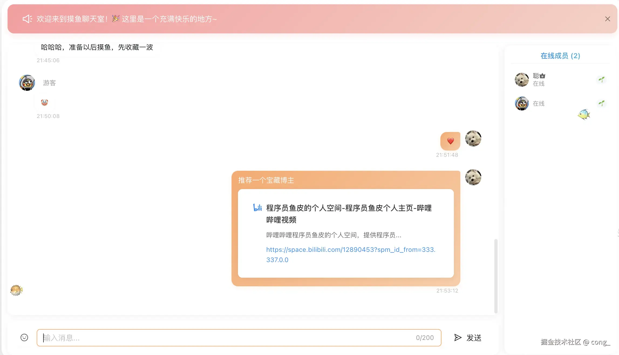Close the welcome announcement banner
Viewport: 619px width, 355px height.
(x=607, y=19)
